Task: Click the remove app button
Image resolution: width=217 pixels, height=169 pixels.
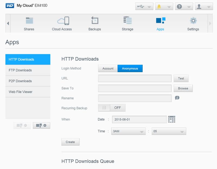Action: (22, 125)
